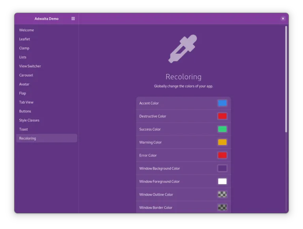The image size is (303, 229).
Task: Open the Leaflet sidebar item
Action: [x=24, y=39]
